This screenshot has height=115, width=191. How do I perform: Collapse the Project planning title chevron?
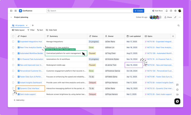(11, 17)
